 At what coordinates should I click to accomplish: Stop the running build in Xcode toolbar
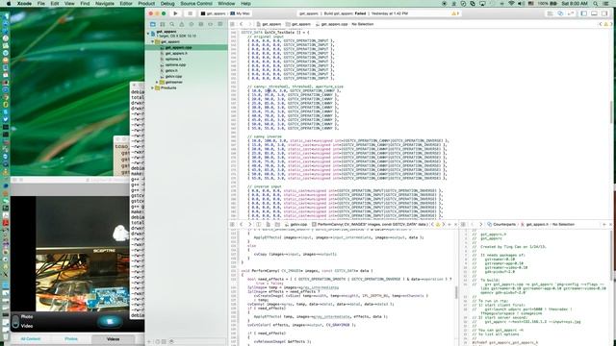[190, 13]
